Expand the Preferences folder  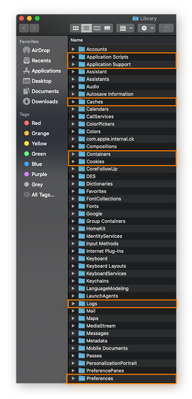73,378
